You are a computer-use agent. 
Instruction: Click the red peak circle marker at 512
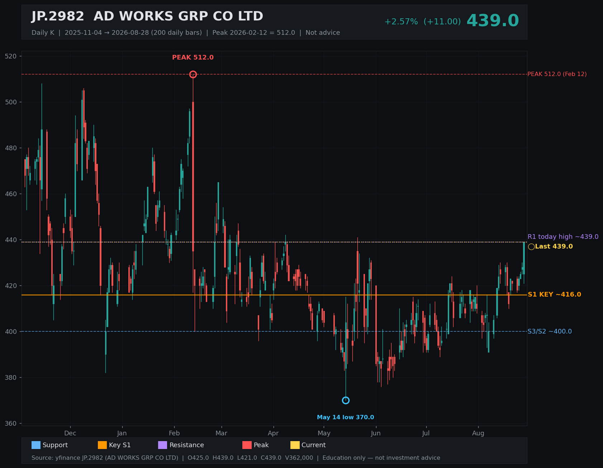point(193,74)
